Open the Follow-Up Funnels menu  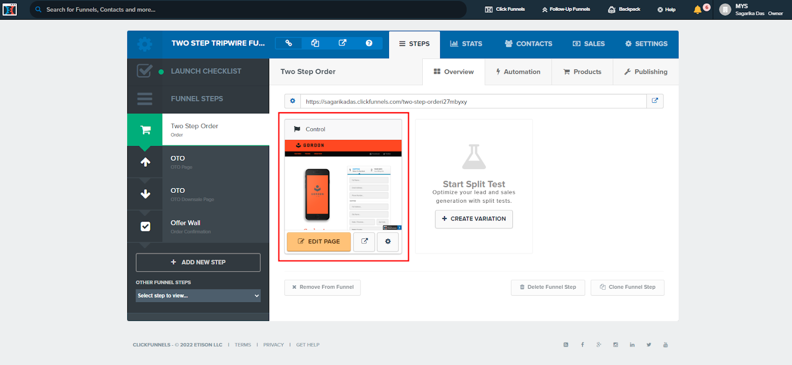[x=566, y=9]
